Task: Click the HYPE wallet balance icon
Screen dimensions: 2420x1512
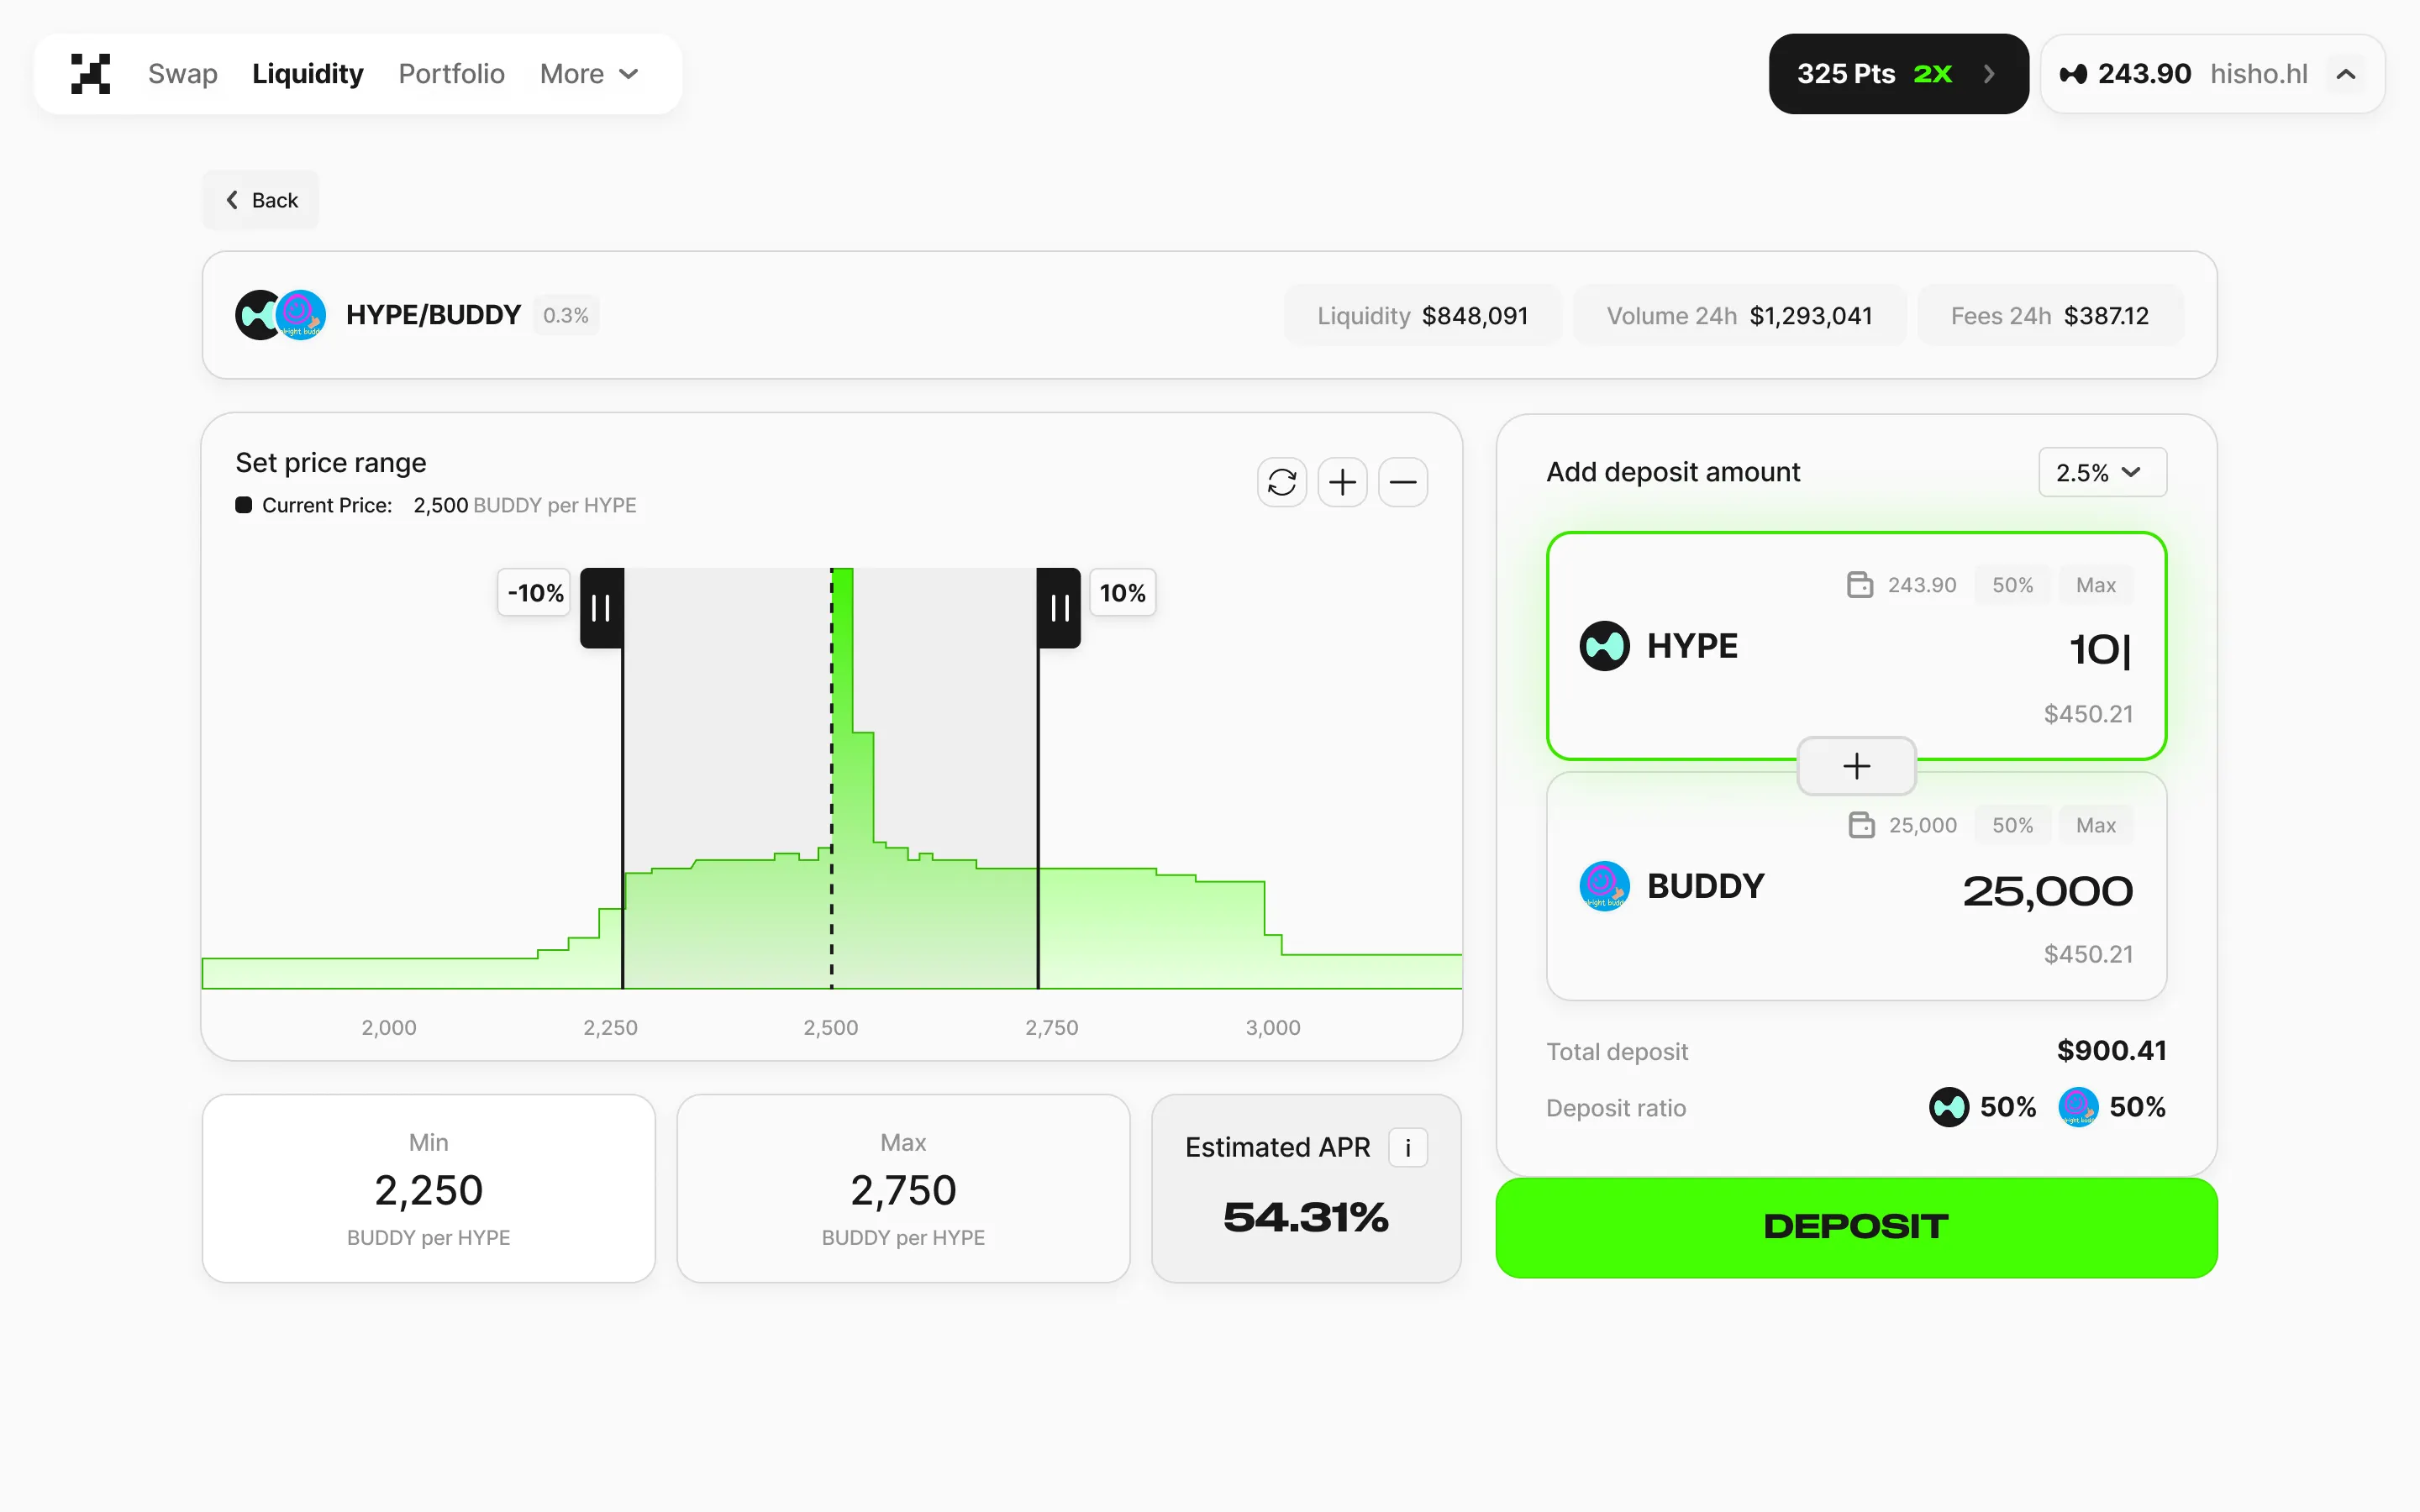Action: pos(1859,585)
